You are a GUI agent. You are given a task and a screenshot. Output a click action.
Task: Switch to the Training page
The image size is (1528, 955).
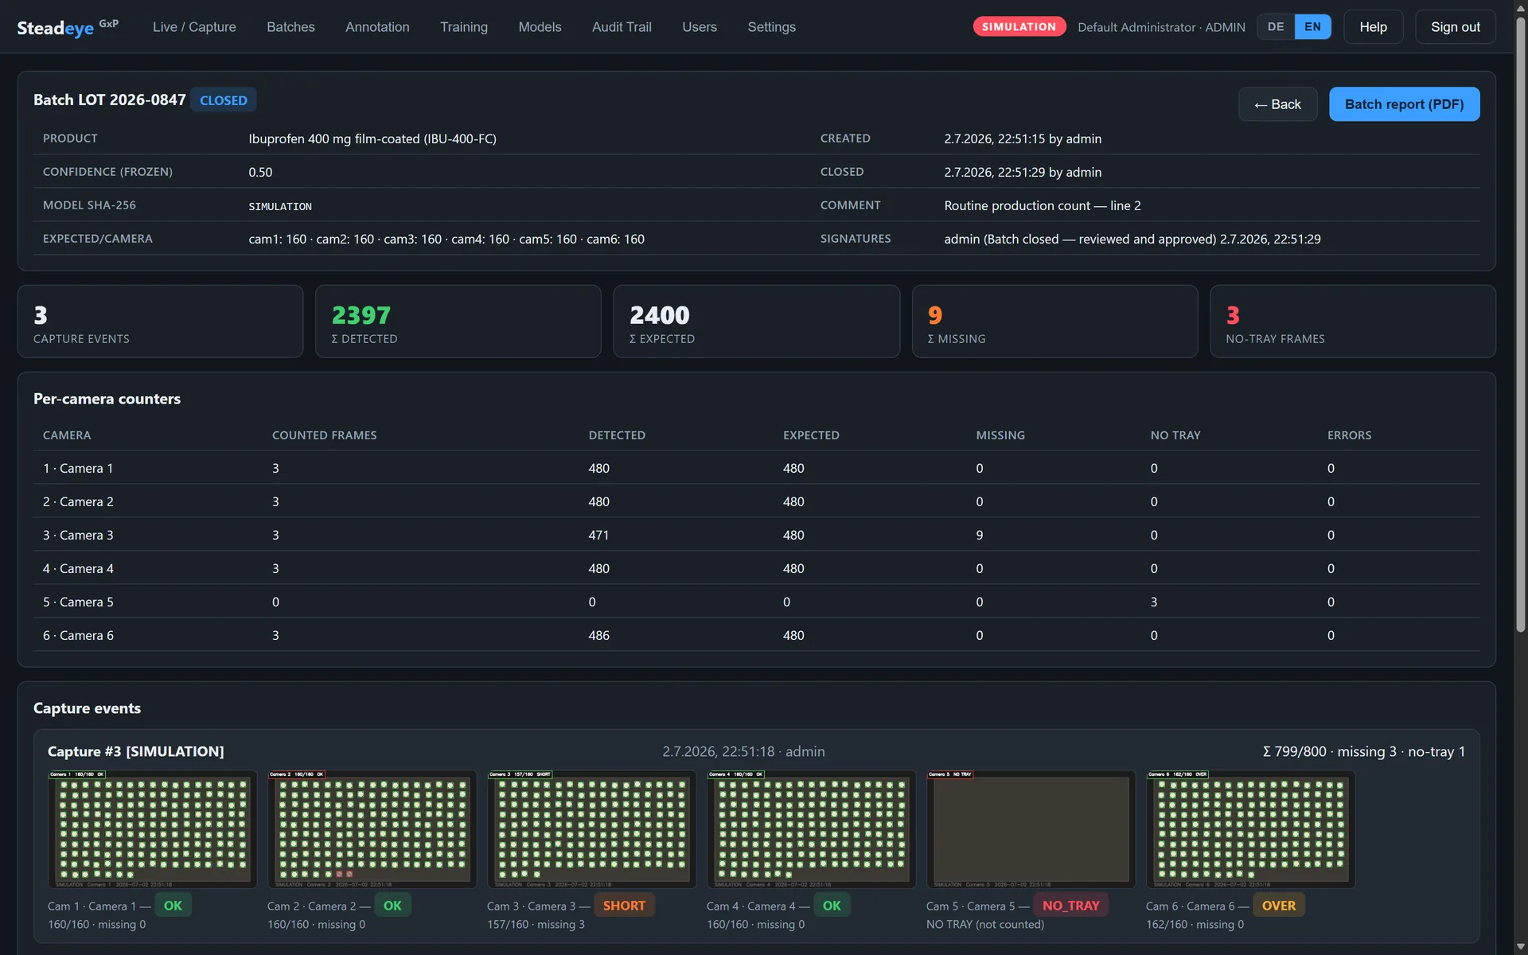(x=464, y=27)
